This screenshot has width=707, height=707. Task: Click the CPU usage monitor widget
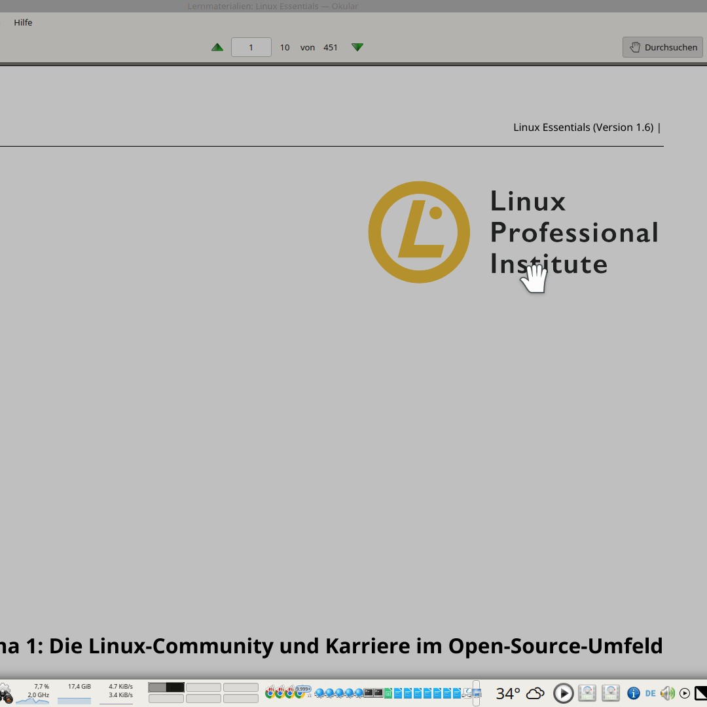click(x=33, y=693)
